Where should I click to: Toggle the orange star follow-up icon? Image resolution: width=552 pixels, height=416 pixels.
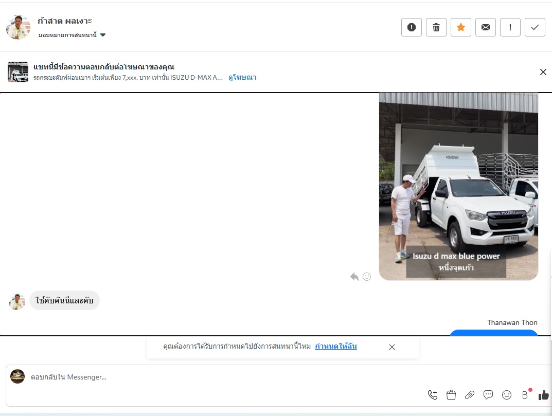pos(460,27)
